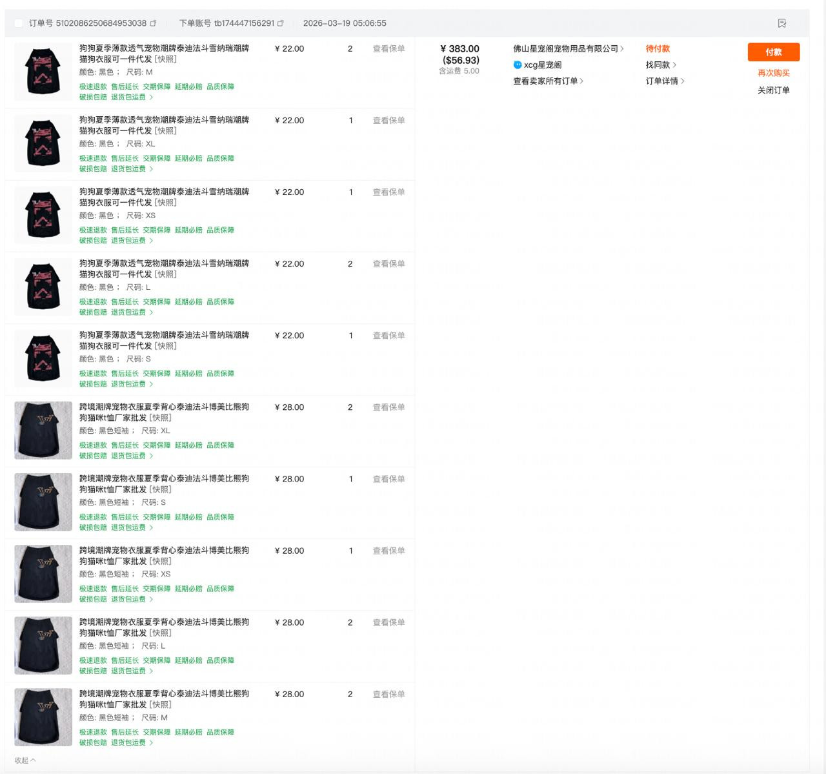
Task: Close the order via 关闭订单
Action: click(774, 90)
